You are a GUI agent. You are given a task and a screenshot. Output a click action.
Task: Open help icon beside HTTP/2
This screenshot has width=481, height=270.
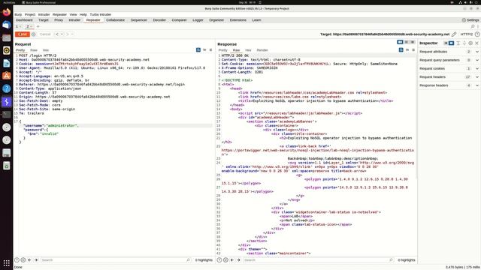point(477,34)
